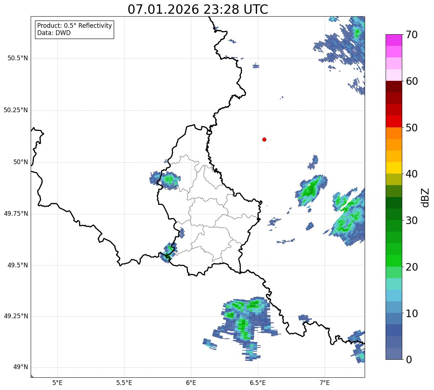Click the 6.5°E longitude tick label
The image size is (434, 390).
tap(258, 382)
